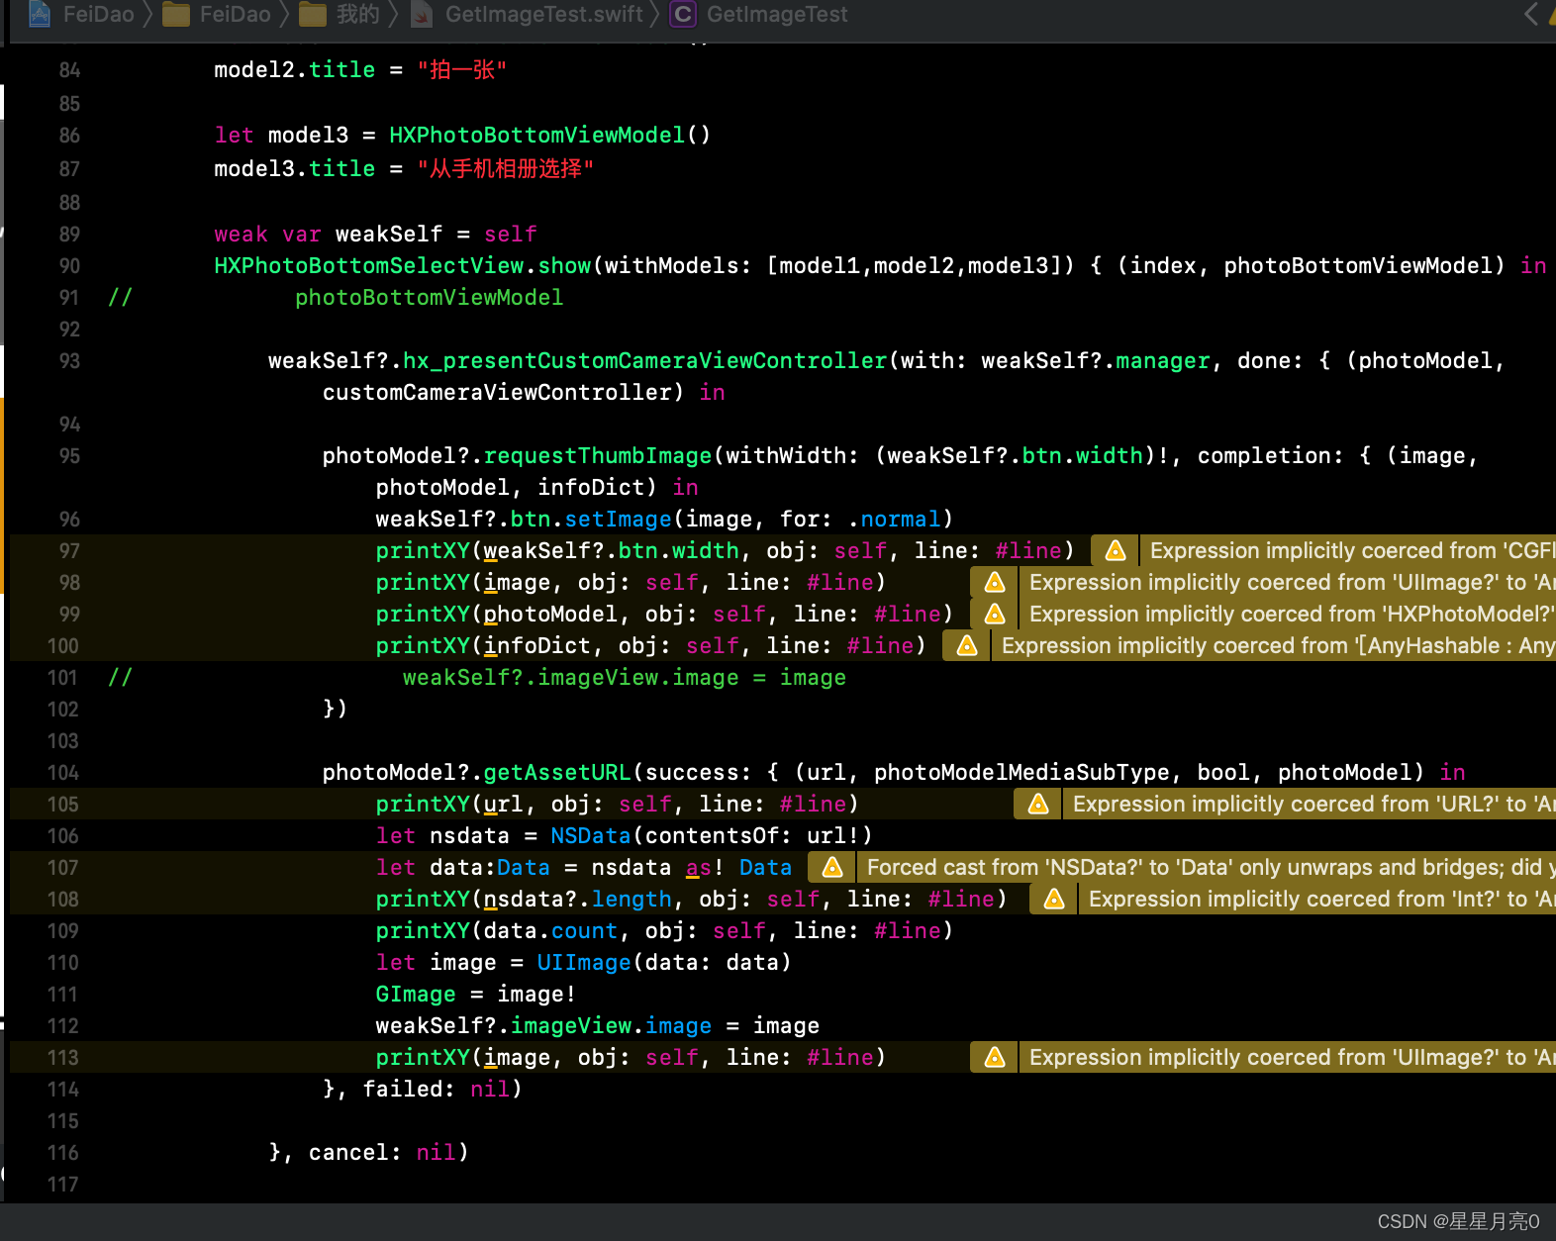Viewport: 1556px width, 1241px height.
Task: Click the warning icon on line 108
Action: tap(1054, 899)
